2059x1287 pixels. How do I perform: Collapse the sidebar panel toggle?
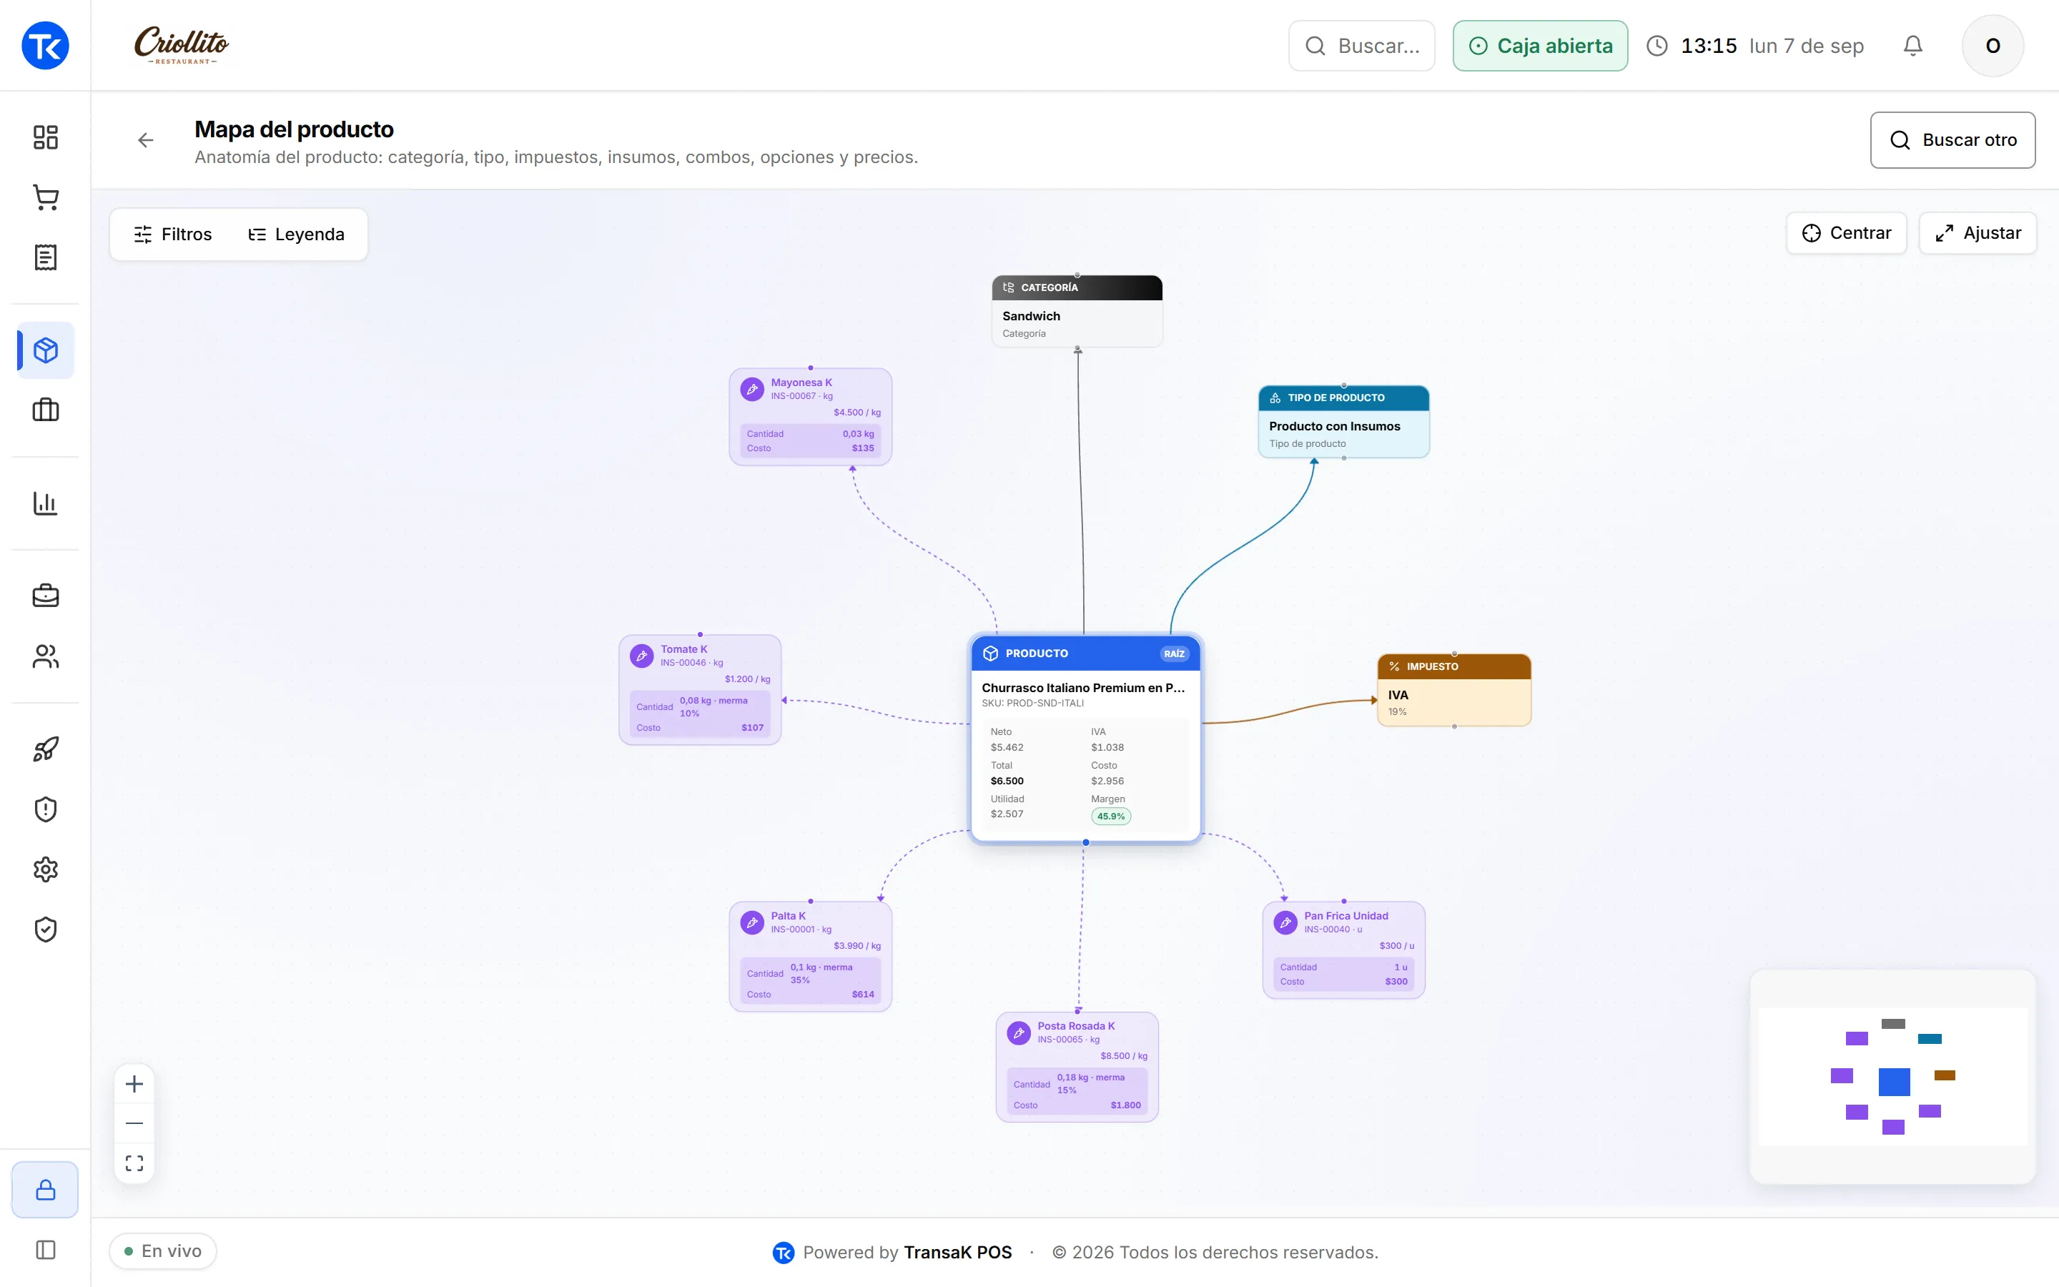coord(45,1250)
